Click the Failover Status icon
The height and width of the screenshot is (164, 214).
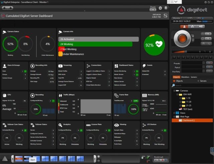[32, 125]
